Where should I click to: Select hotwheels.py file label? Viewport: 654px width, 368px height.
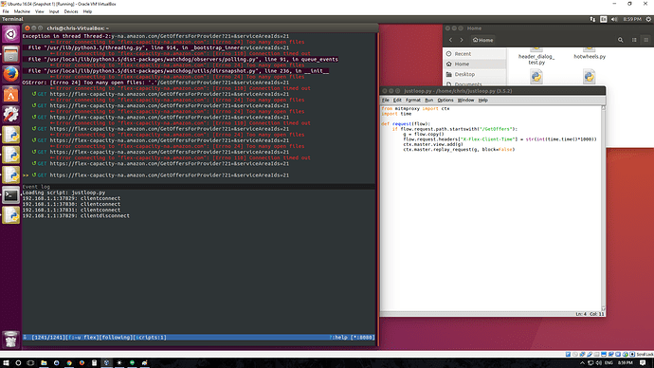[590, 56]
